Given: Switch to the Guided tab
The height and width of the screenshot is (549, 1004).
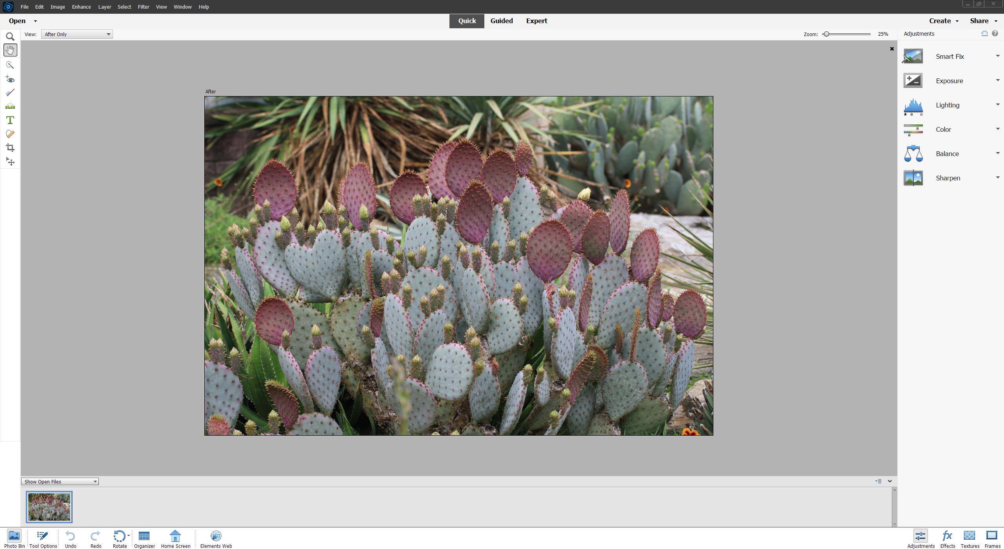Looking at the screenshot, I should [x=502, y=21].
